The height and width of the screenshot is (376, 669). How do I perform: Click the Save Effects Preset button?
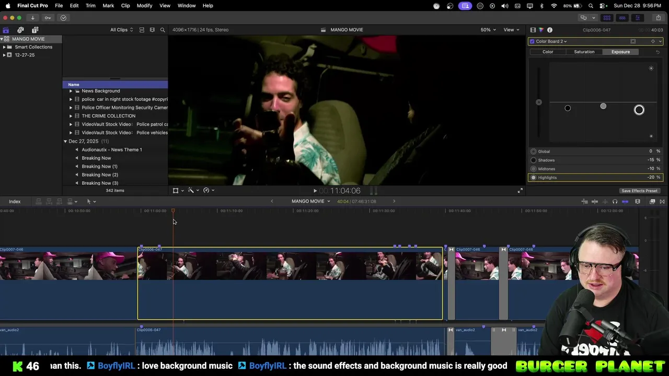pos(639,191)
